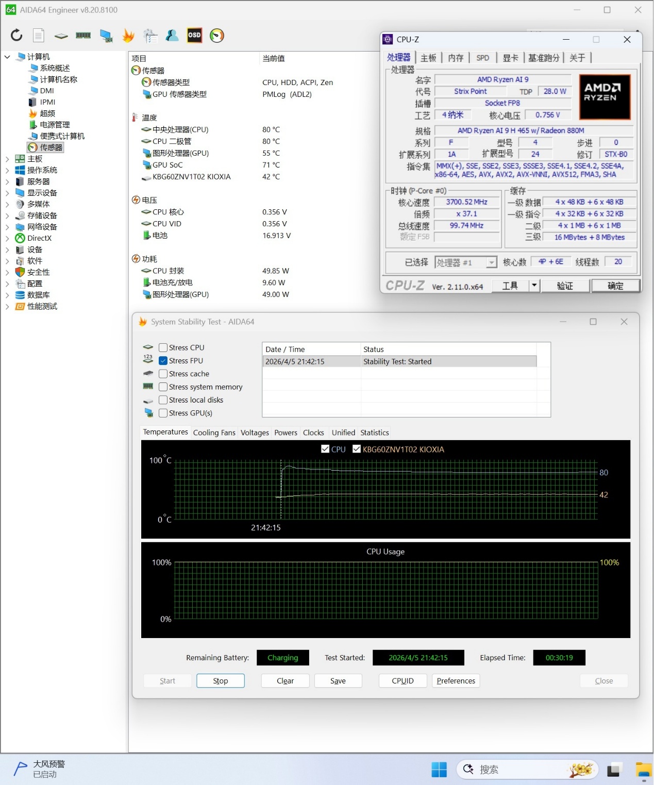This screenshot has width=654, height=785.
Task: Enable the Stress system memory checkbox
Action: click(x=163, y=387)
